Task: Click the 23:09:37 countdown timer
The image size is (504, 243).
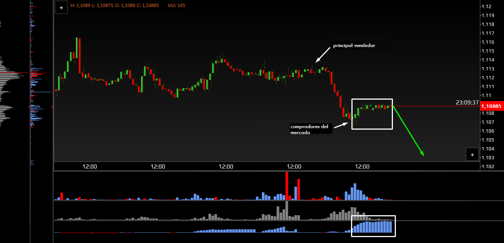Action: 468,103
